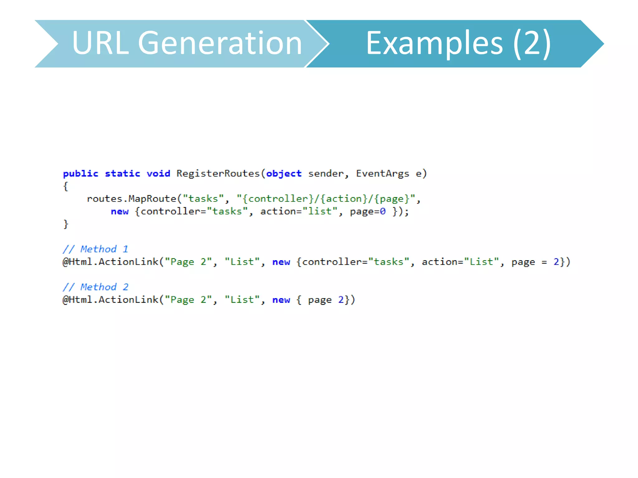Image resolution: width=638 pixels, height=478 pixels.
Task: Click 'controller="tasks"' in the Method 1 line
Action: [355, 262]
